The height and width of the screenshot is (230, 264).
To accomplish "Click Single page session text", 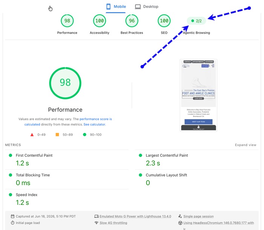I will pyautogui.click(x=198, y=216).
